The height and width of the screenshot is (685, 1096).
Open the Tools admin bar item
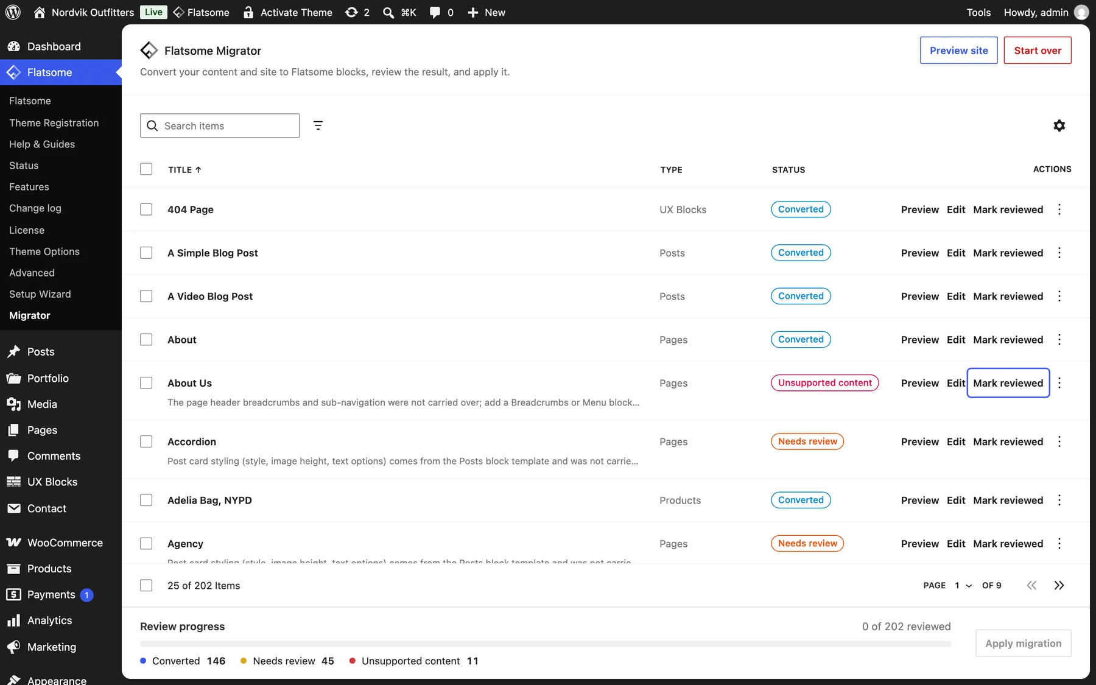[x=978, y=12]
